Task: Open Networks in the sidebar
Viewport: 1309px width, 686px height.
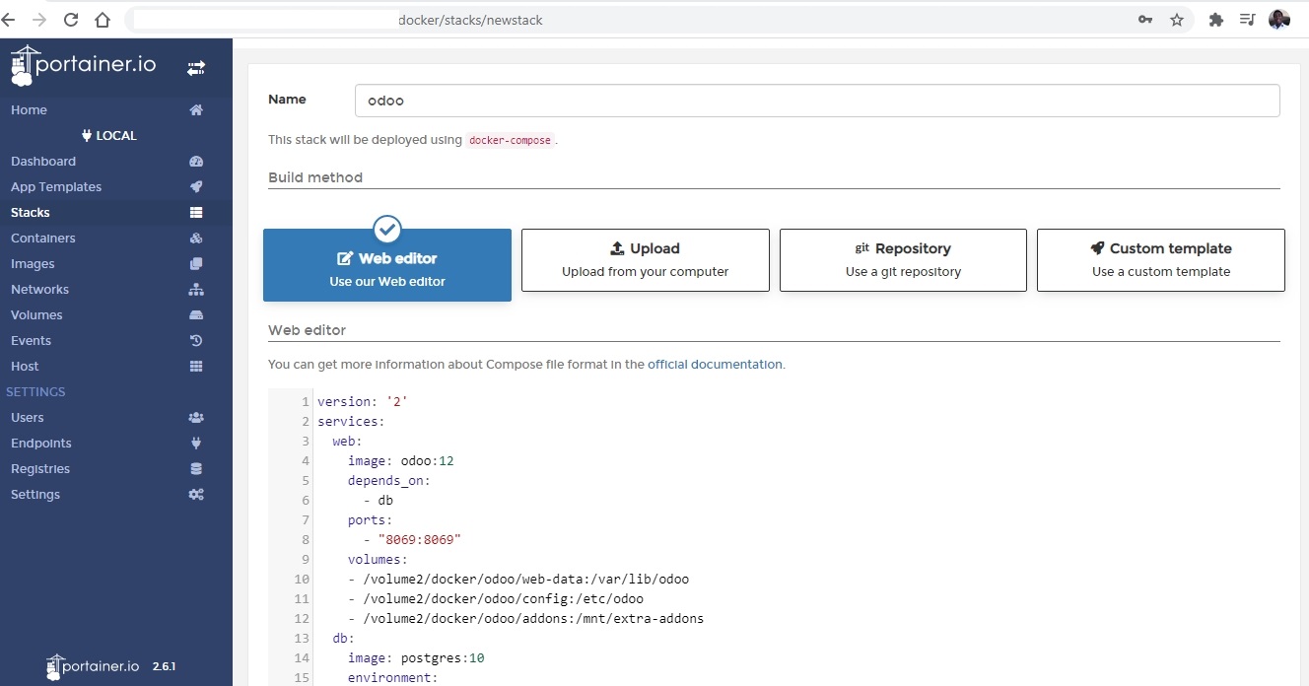Action: (39, 290)
